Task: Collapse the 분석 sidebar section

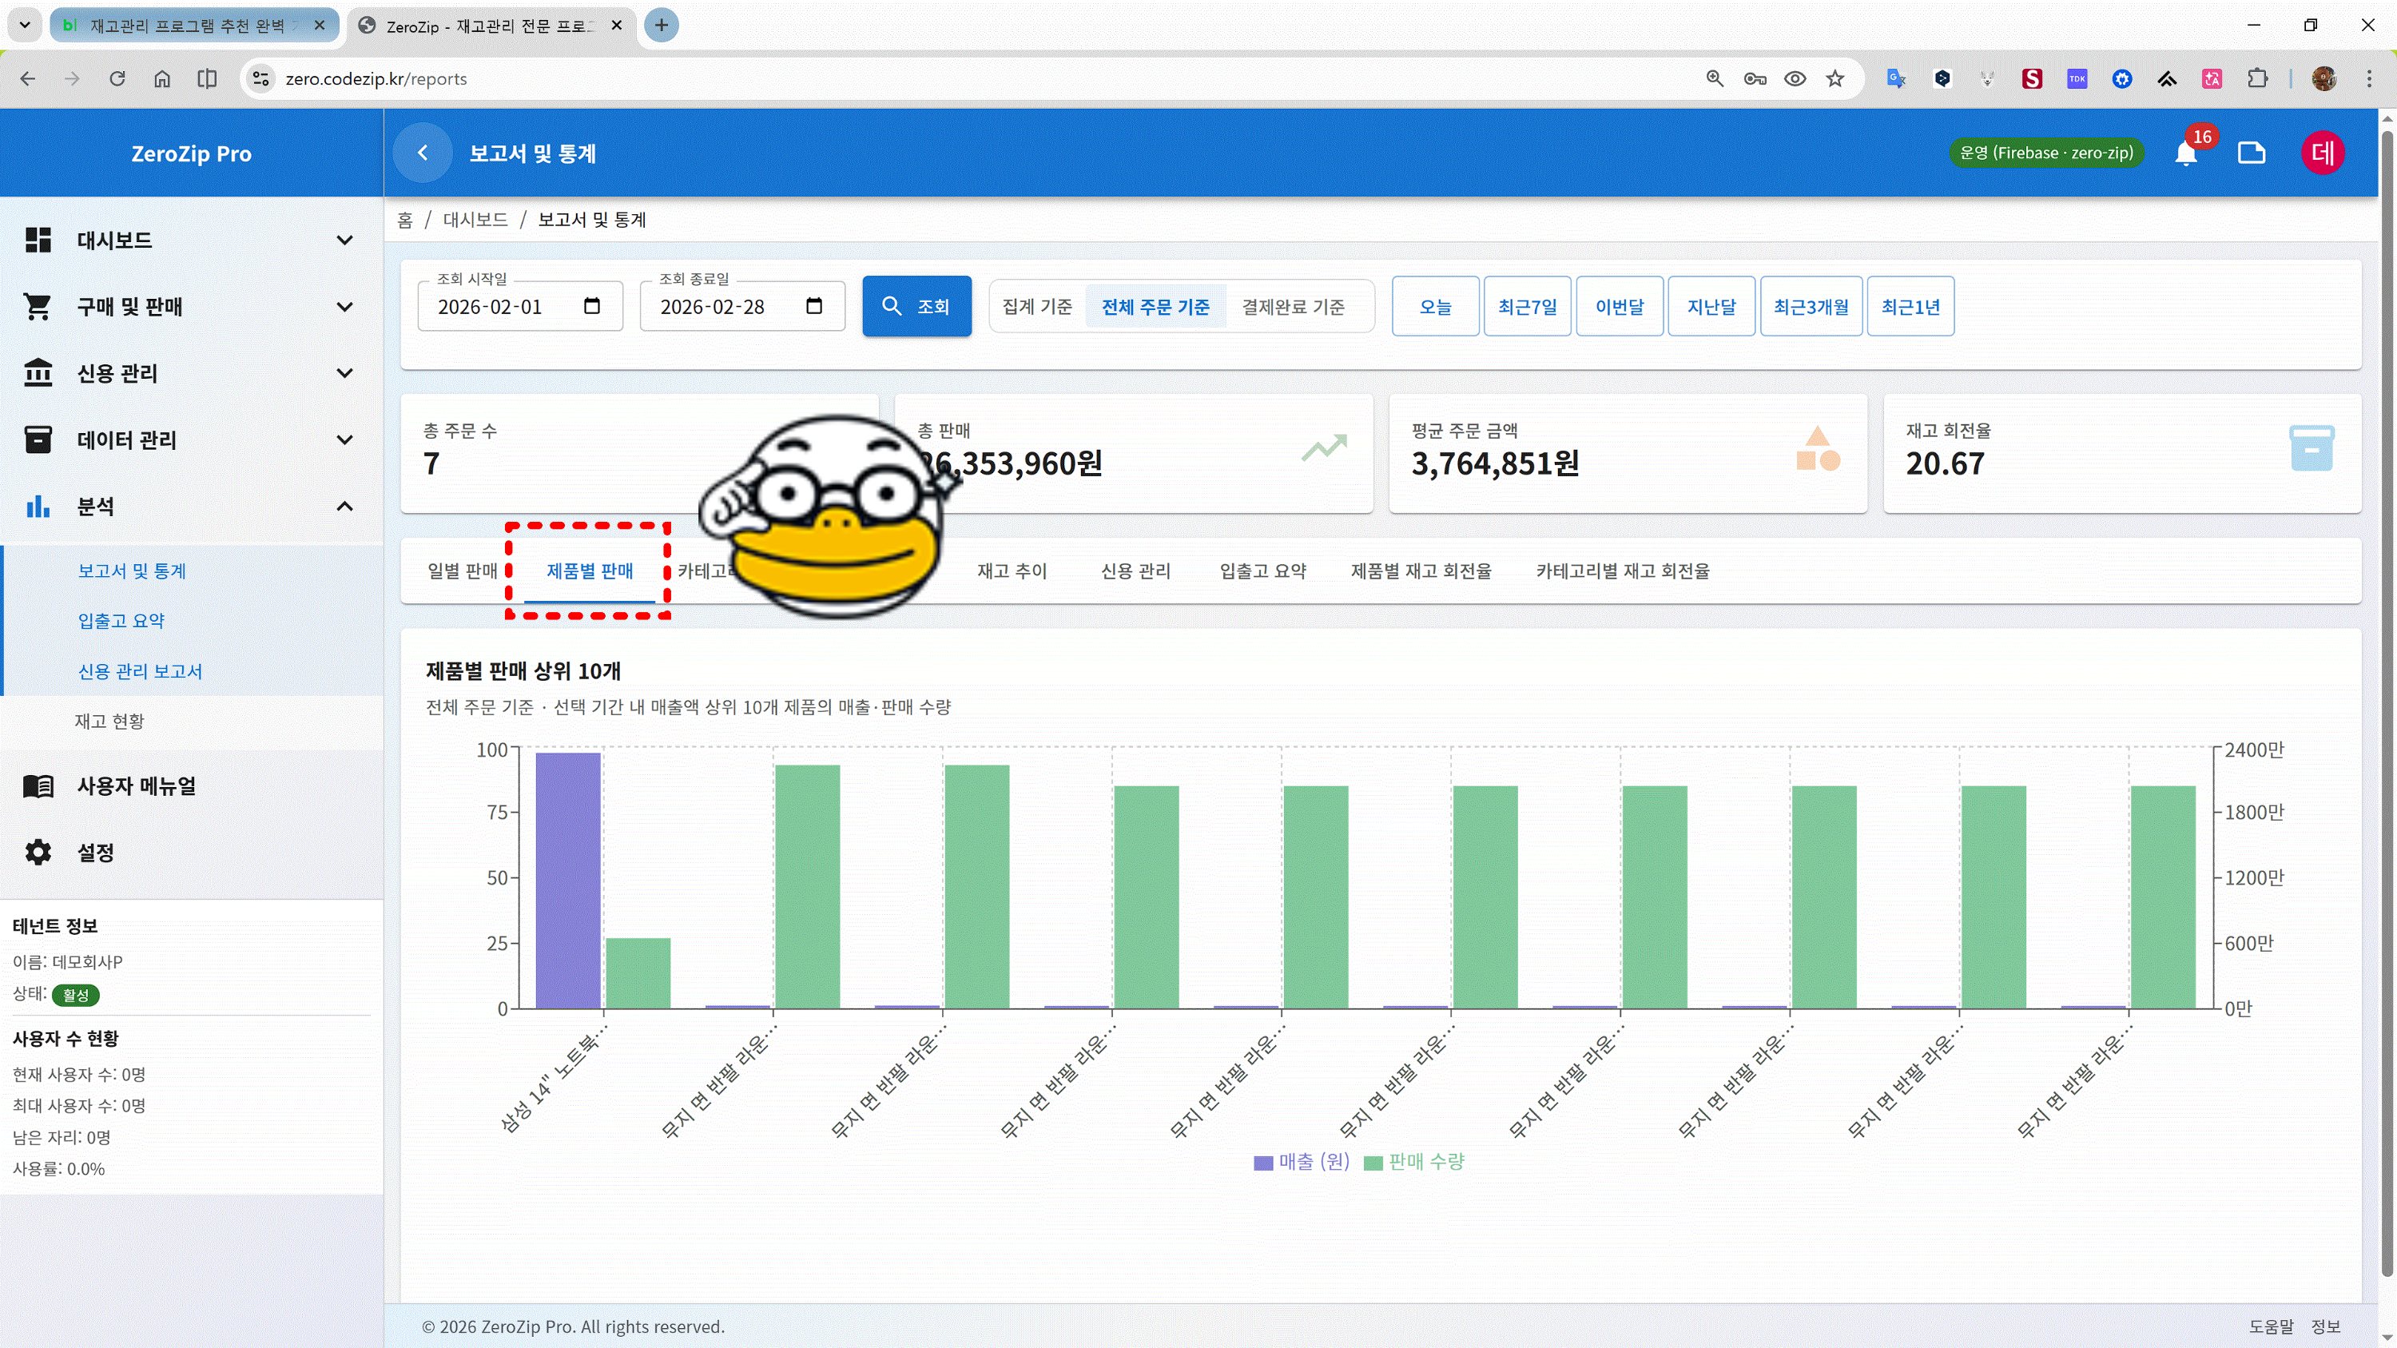Action: click(x=344, y=506)
